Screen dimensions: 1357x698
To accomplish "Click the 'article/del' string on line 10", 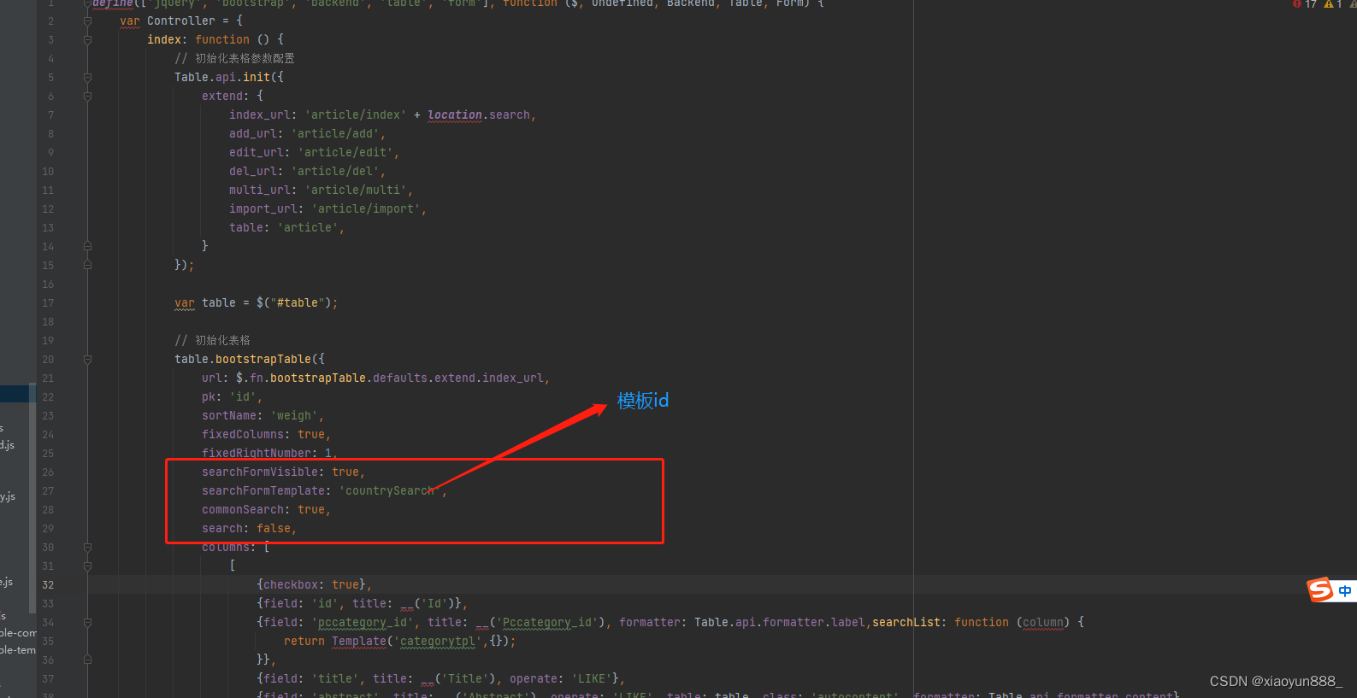I will [335, 171].
